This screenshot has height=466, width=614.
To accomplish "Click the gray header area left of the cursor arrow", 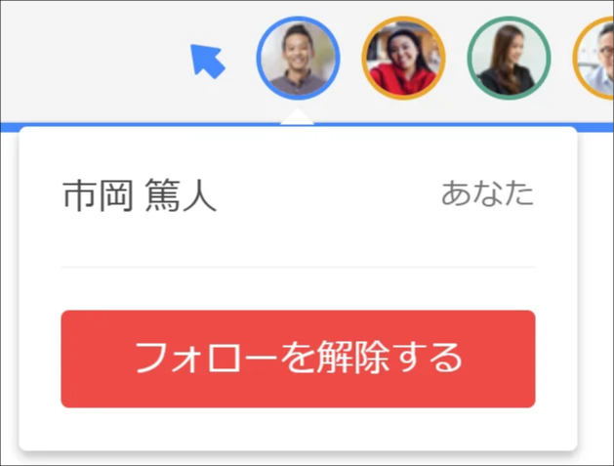I will point(94,61).
